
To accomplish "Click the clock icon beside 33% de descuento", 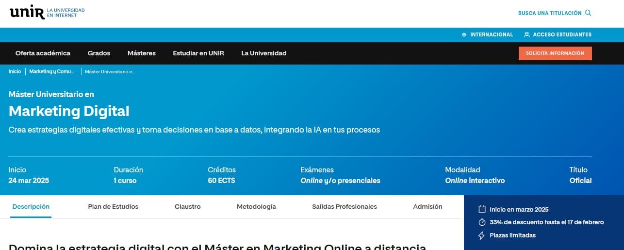I will tap(482, 222).
